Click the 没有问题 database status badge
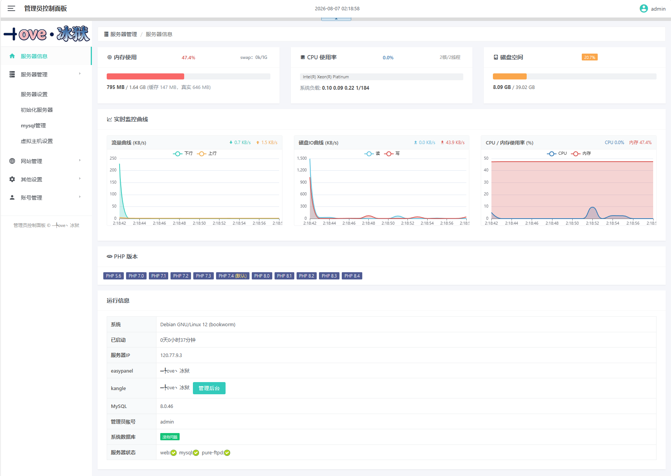671x476 pixels. 170,437
